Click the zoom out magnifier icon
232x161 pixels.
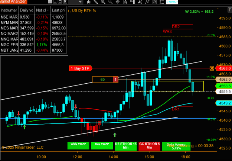pyautogui.click(x=110, y=2)
